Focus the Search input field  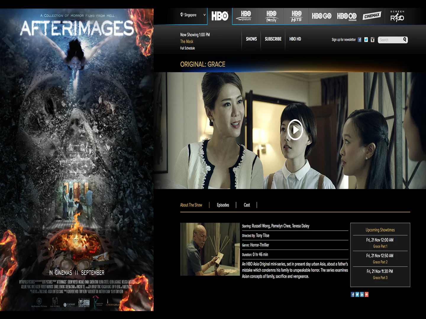tap(390, 40)
